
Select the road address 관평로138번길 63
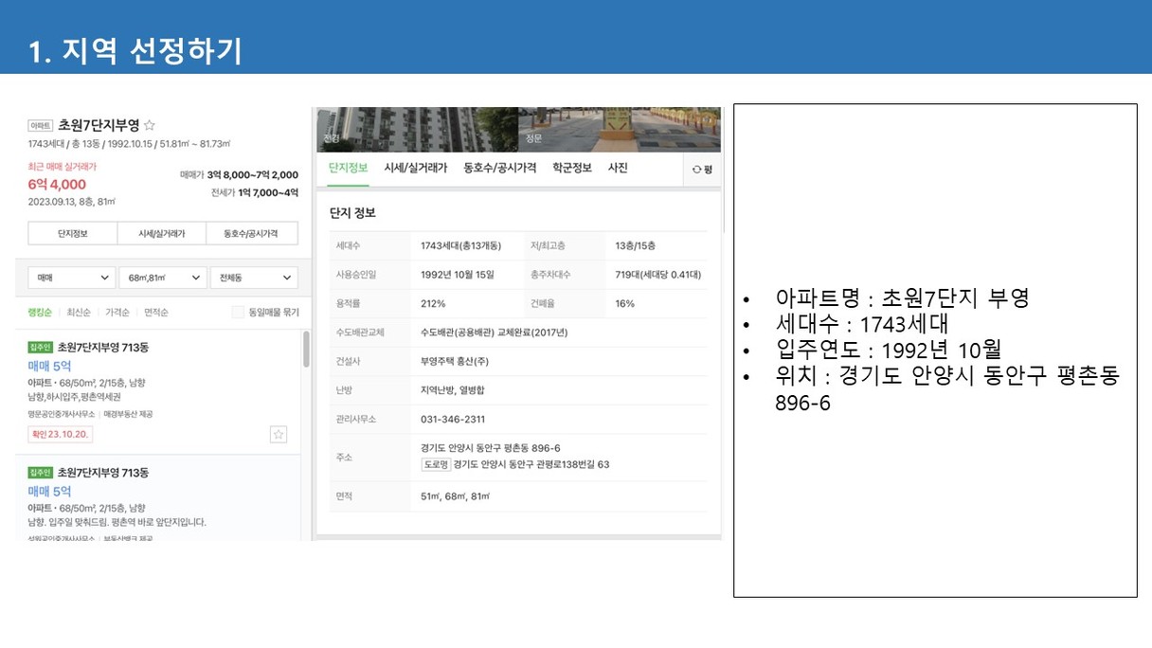(531, 464)
